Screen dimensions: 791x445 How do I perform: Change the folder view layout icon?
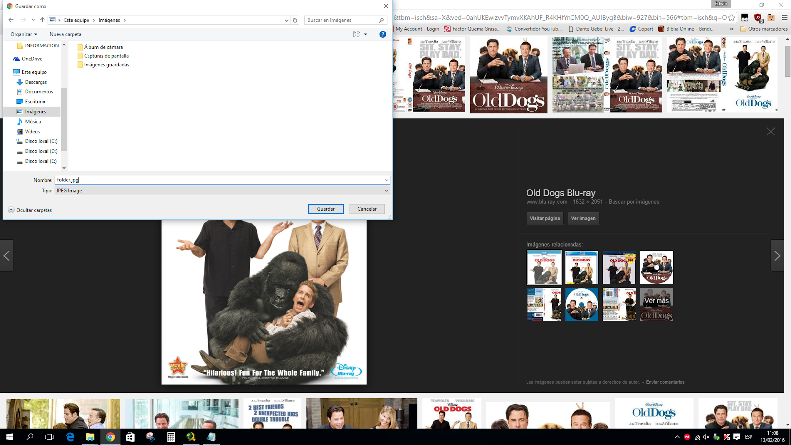tap(356, 34)
